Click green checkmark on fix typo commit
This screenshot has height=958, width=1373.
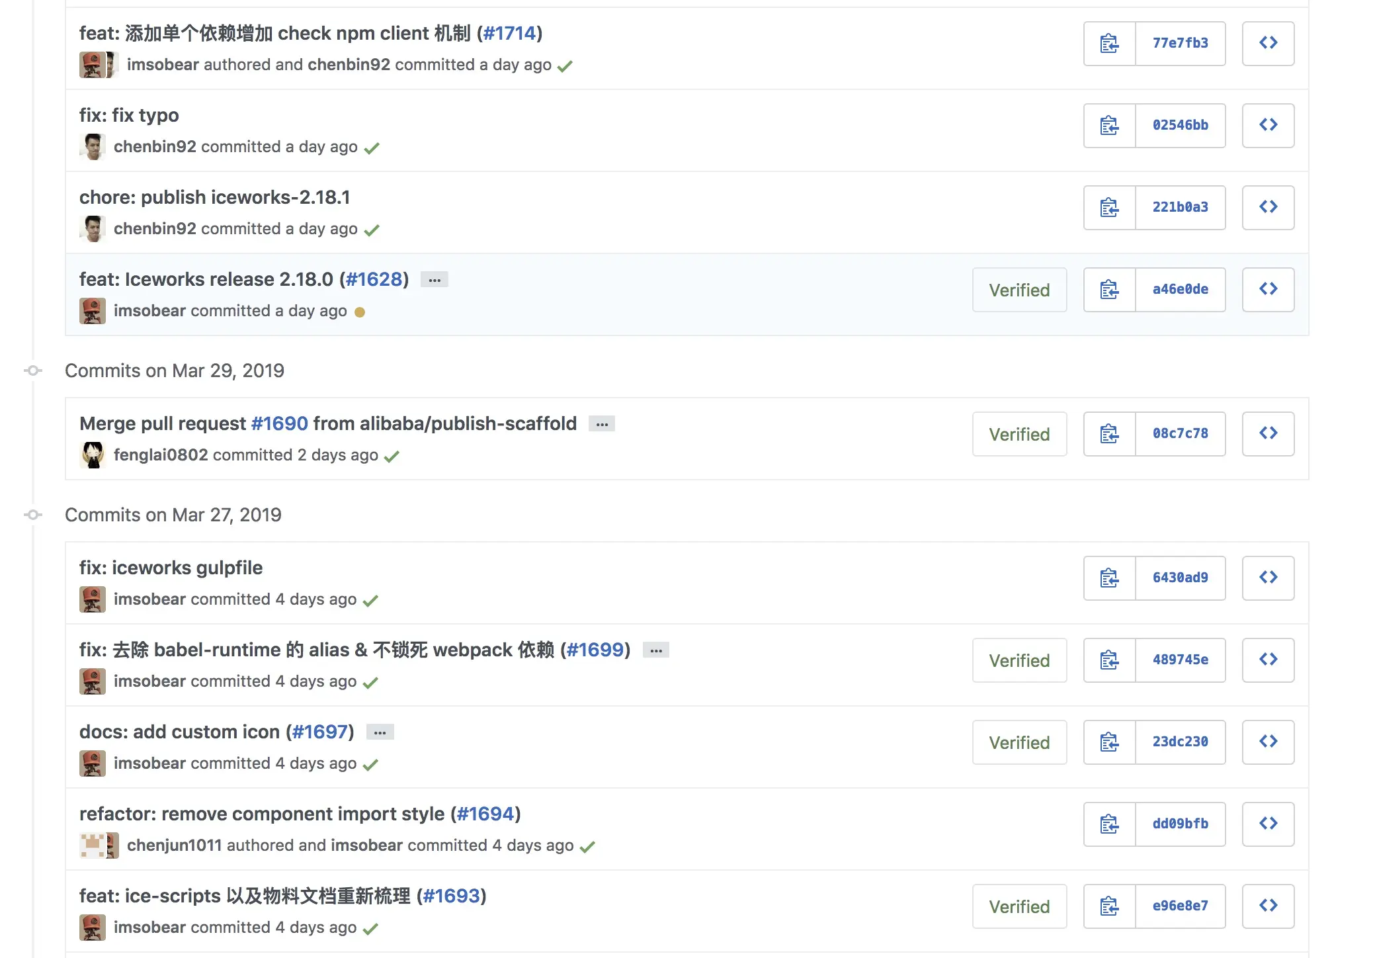point(372,148)
